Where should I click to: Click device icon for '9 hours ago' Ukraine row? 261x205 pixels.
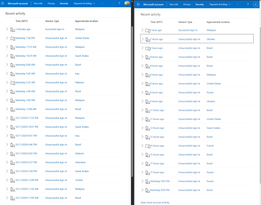tap(148, 102)
